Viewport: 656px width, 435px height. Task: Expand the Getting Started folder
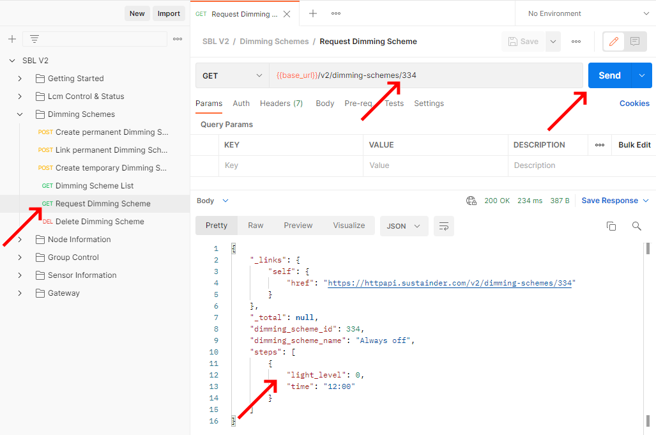[20, 79]
